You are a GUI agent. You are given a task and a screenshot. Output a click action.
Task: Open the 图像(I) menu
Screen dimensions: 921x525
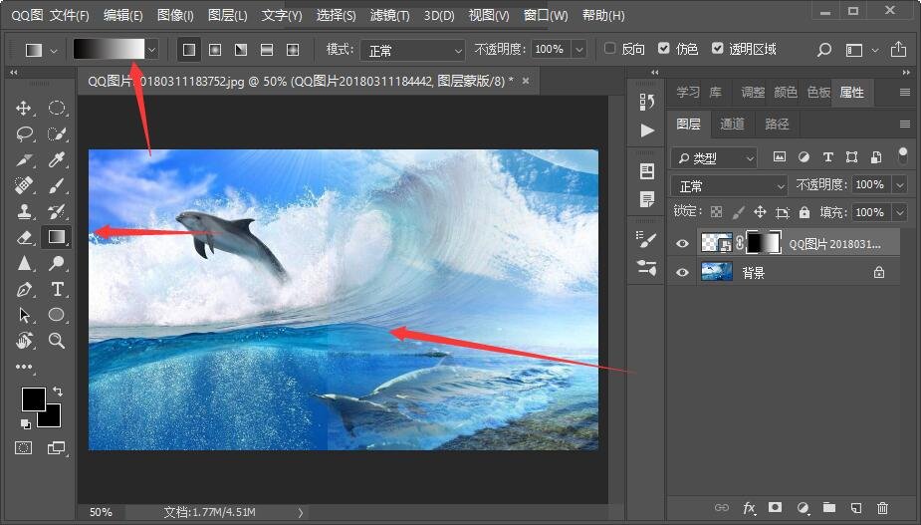click(x=175, y=15)
